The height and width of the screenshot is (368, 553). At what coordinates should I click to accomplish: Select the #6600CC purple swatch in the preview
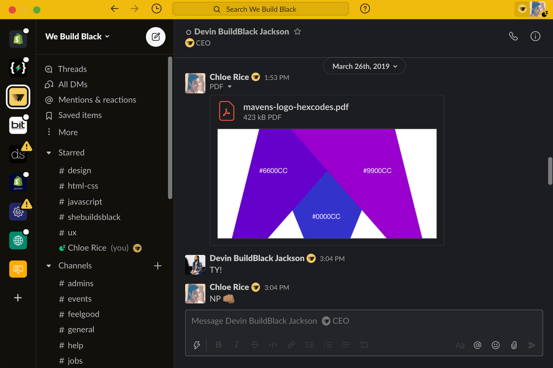click(x=273, y=170)
